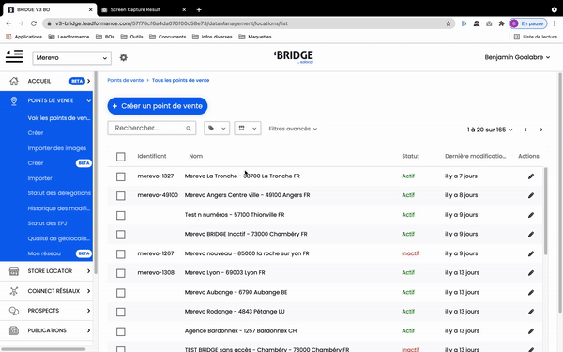This screenshot has height=352, width=563.
Task: Bookmark page with the star icon
Action: click(449, 23)
